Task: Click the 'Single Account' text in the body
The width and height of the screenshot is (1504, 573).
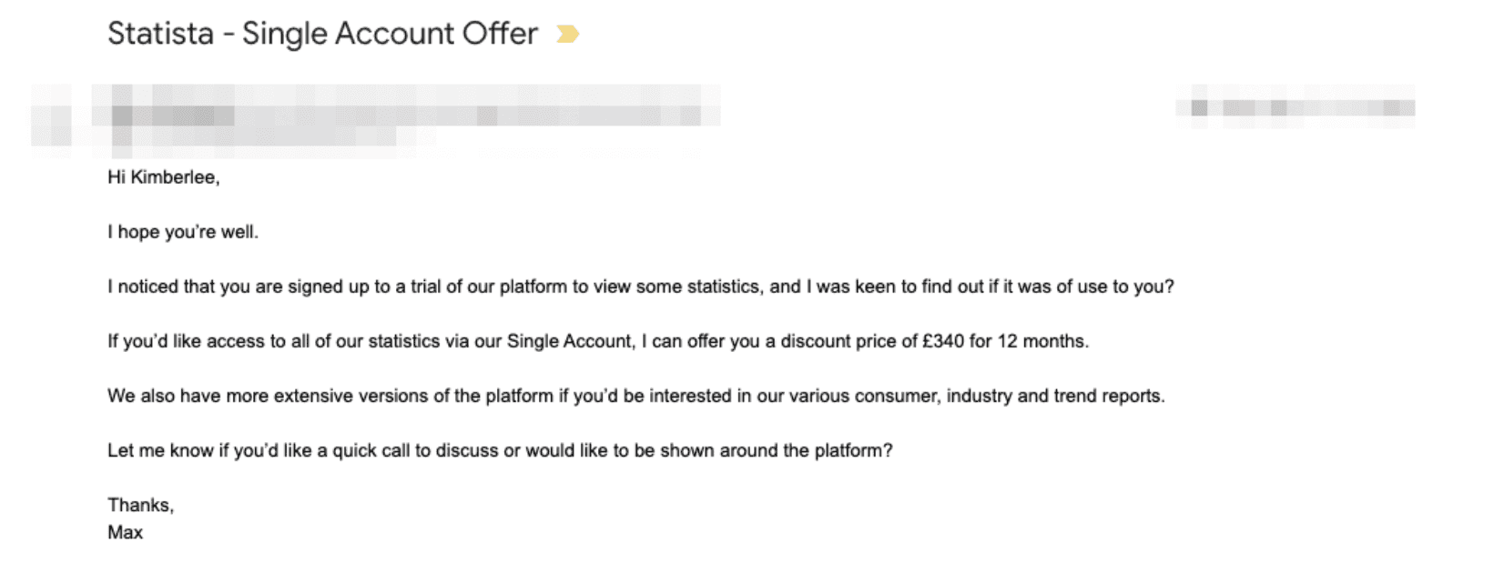Action: click(x=569, y=341)
